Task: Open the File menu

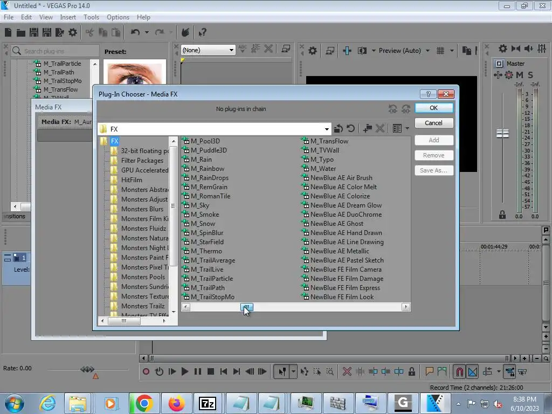Action: pyautogui.click(x=9, y=17)
